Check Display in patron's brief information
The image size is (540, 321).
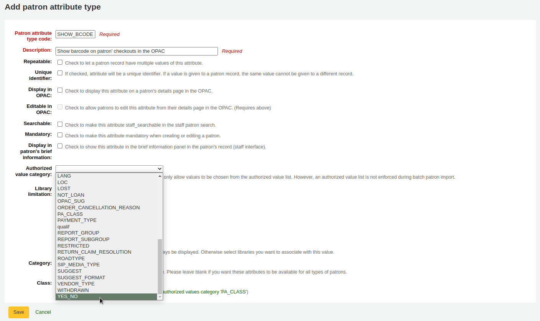[60, 146]
